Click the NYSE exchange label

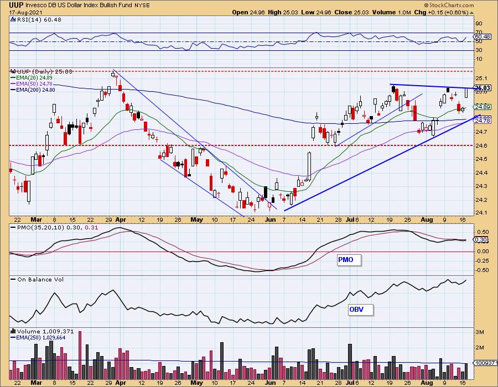(142, 6)
